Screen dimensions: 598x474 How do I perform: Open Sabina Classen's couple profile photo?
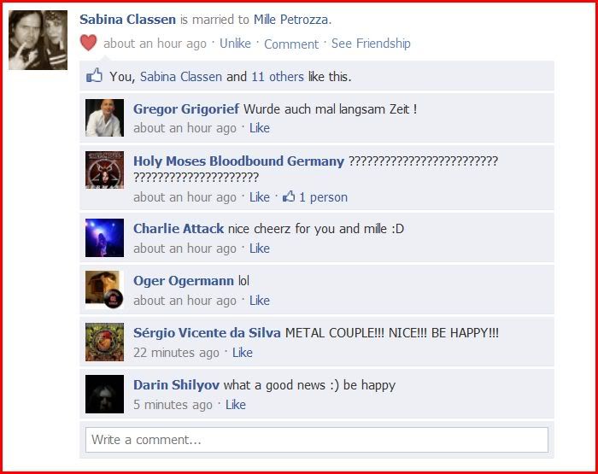tap(38, 40)
